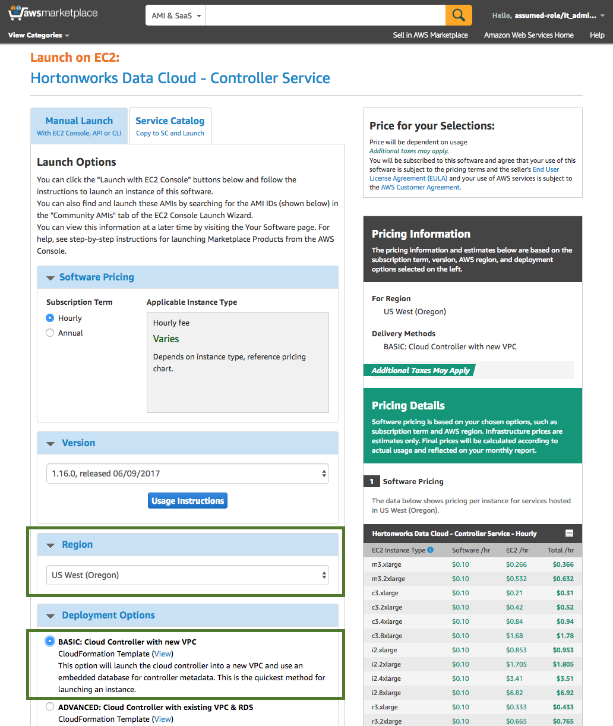Choose ADVANCED: Cloud Controller with existing VPC
This screenshot has height=726, width=613.
click(49, 706)
